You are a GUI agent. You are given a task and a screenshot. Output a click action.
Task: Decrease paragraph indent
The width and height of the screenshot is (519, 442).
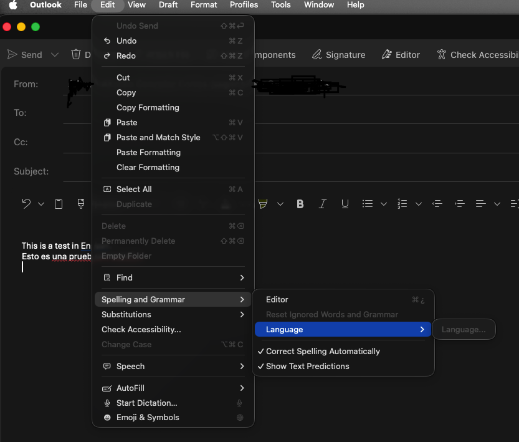click(x=437, y=204)
